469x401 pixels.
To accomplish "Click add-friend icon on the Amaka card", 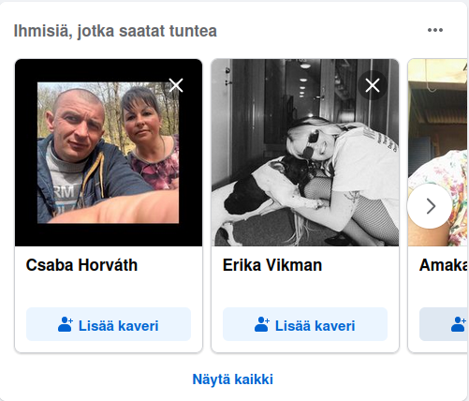I will pyautogui.click(x=459, y=324).
